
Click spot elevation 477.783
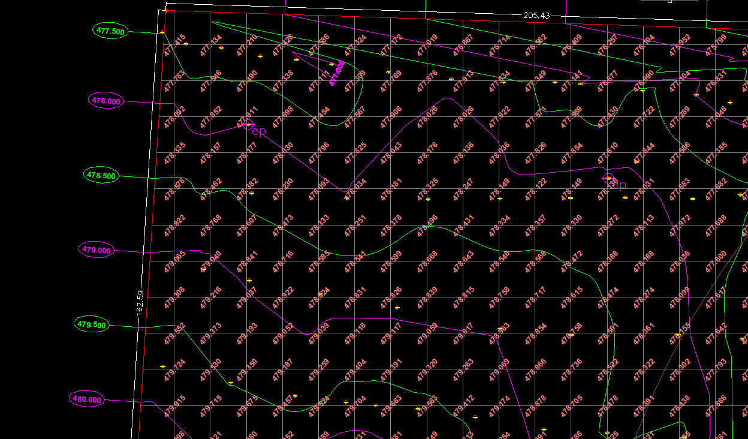175,82
